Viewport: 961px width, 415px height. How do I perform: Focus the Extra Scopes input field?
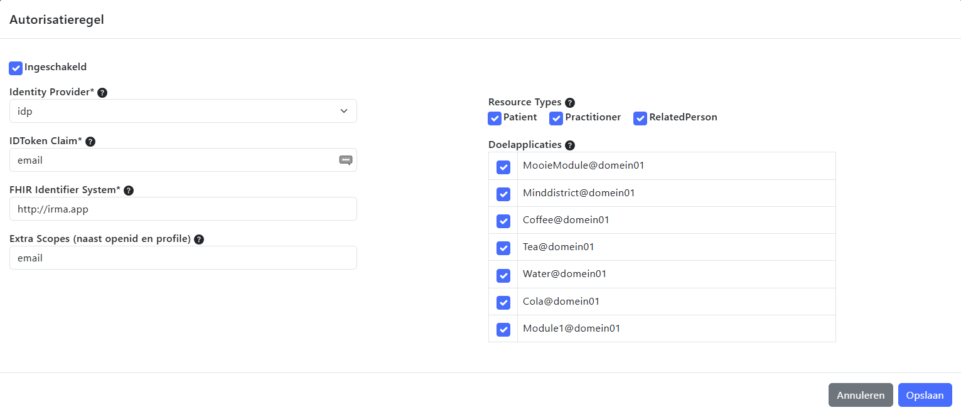[183, 258]
